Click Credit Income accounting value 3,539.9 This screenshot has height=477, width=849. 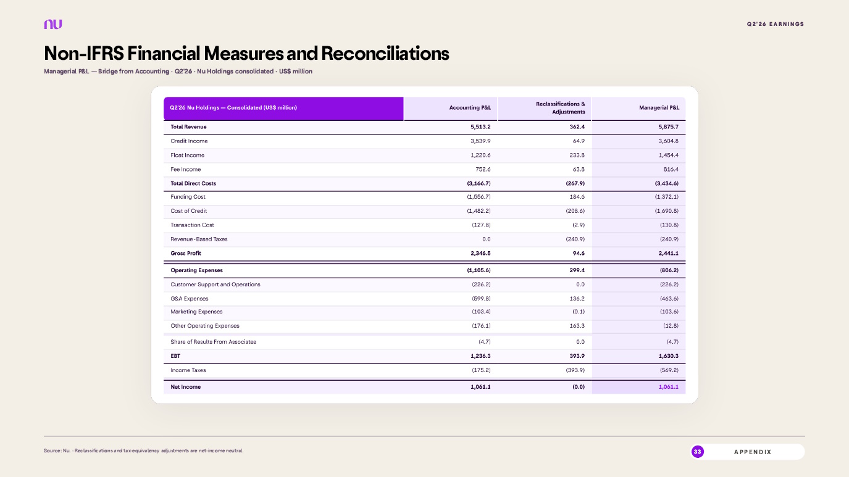480,141
